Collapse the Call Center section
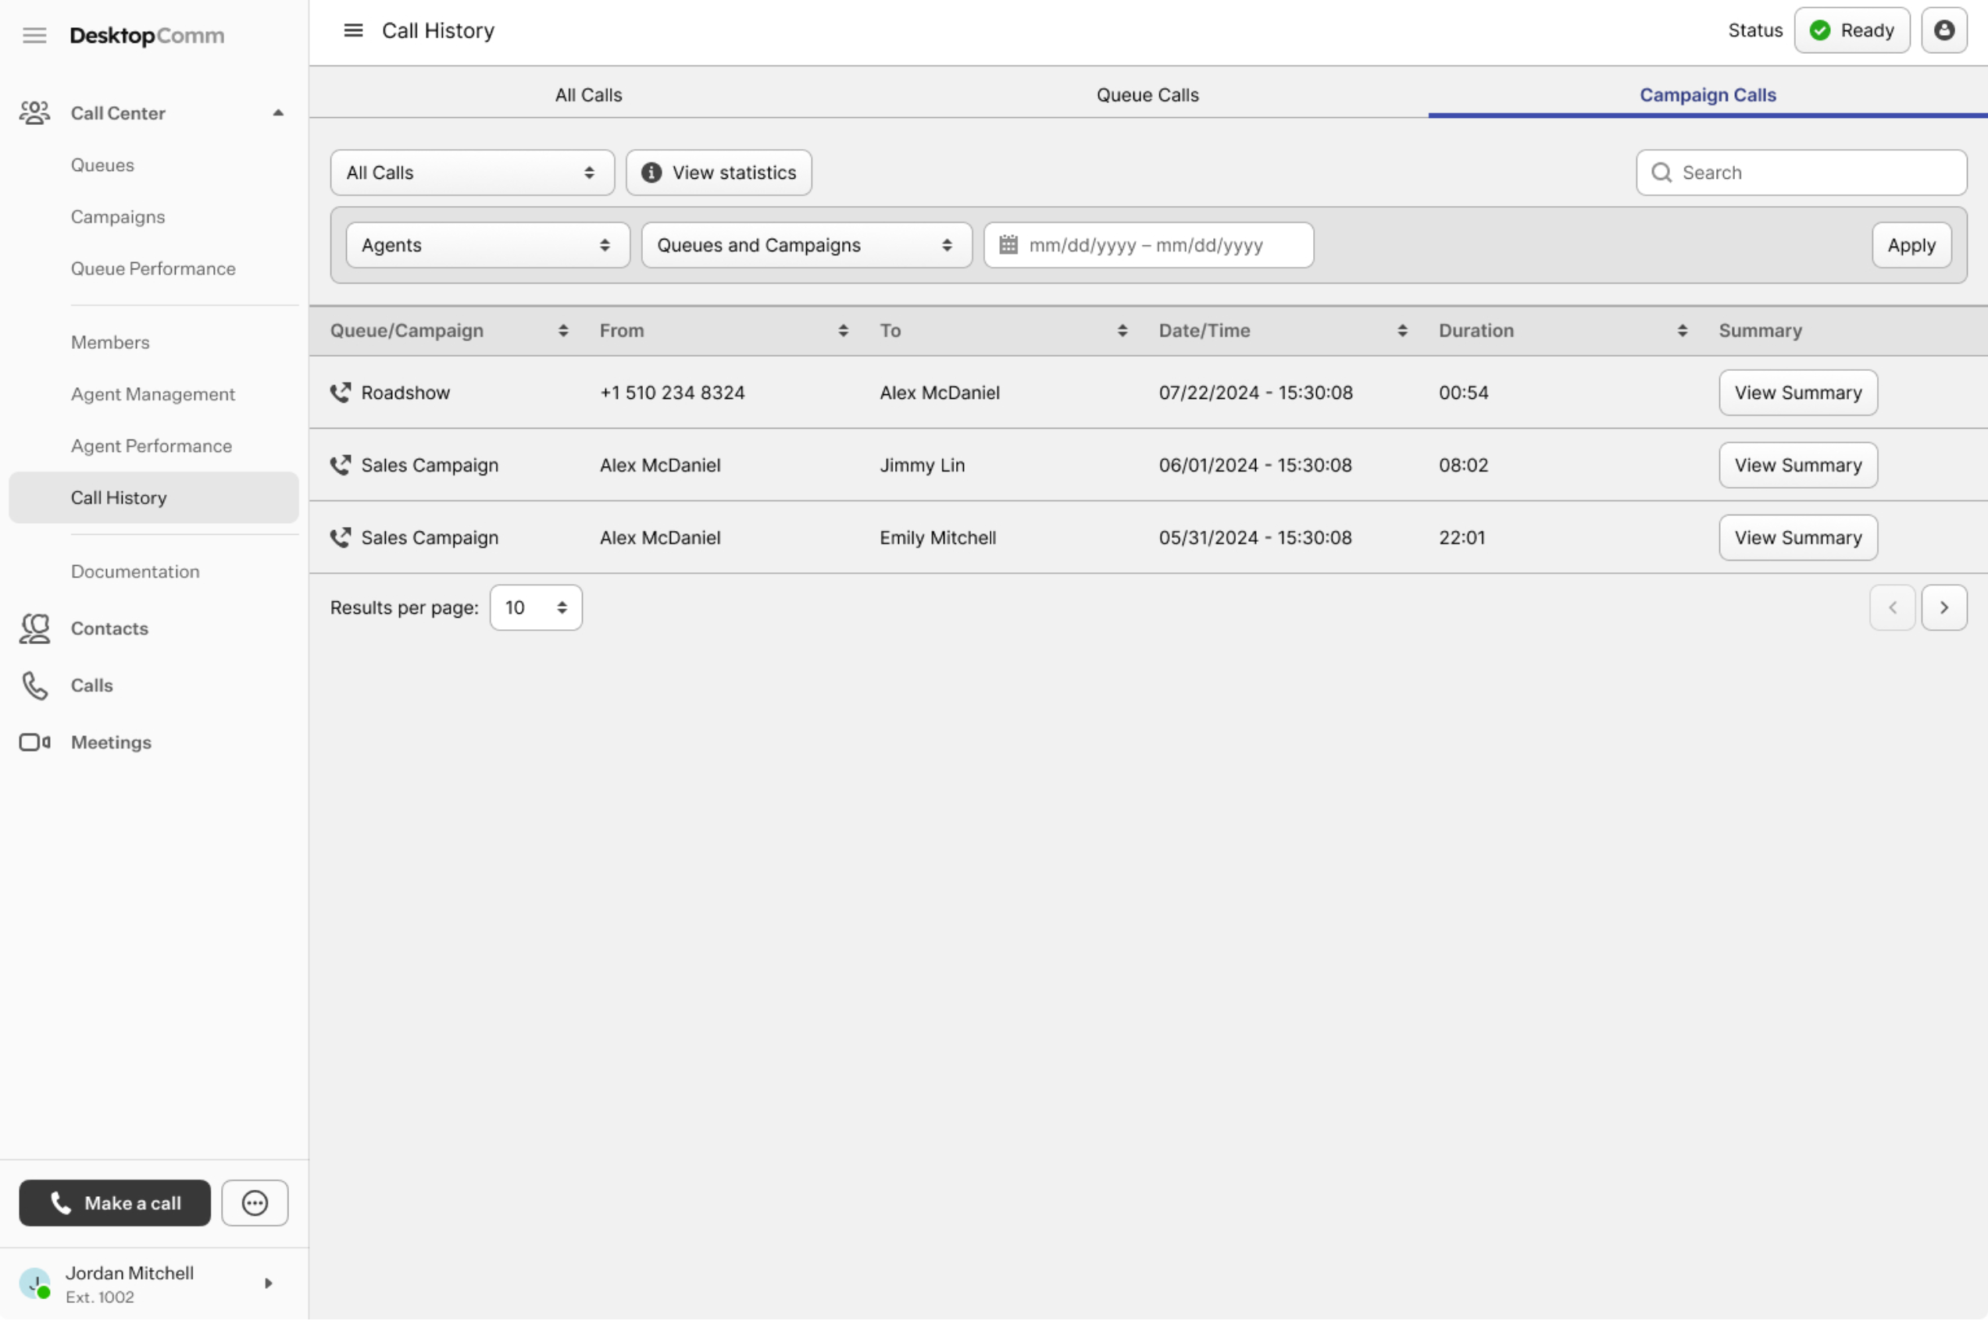 coord(277,113)
